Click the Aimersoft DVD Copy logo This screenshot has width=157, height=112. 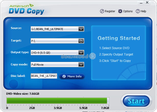27,9
